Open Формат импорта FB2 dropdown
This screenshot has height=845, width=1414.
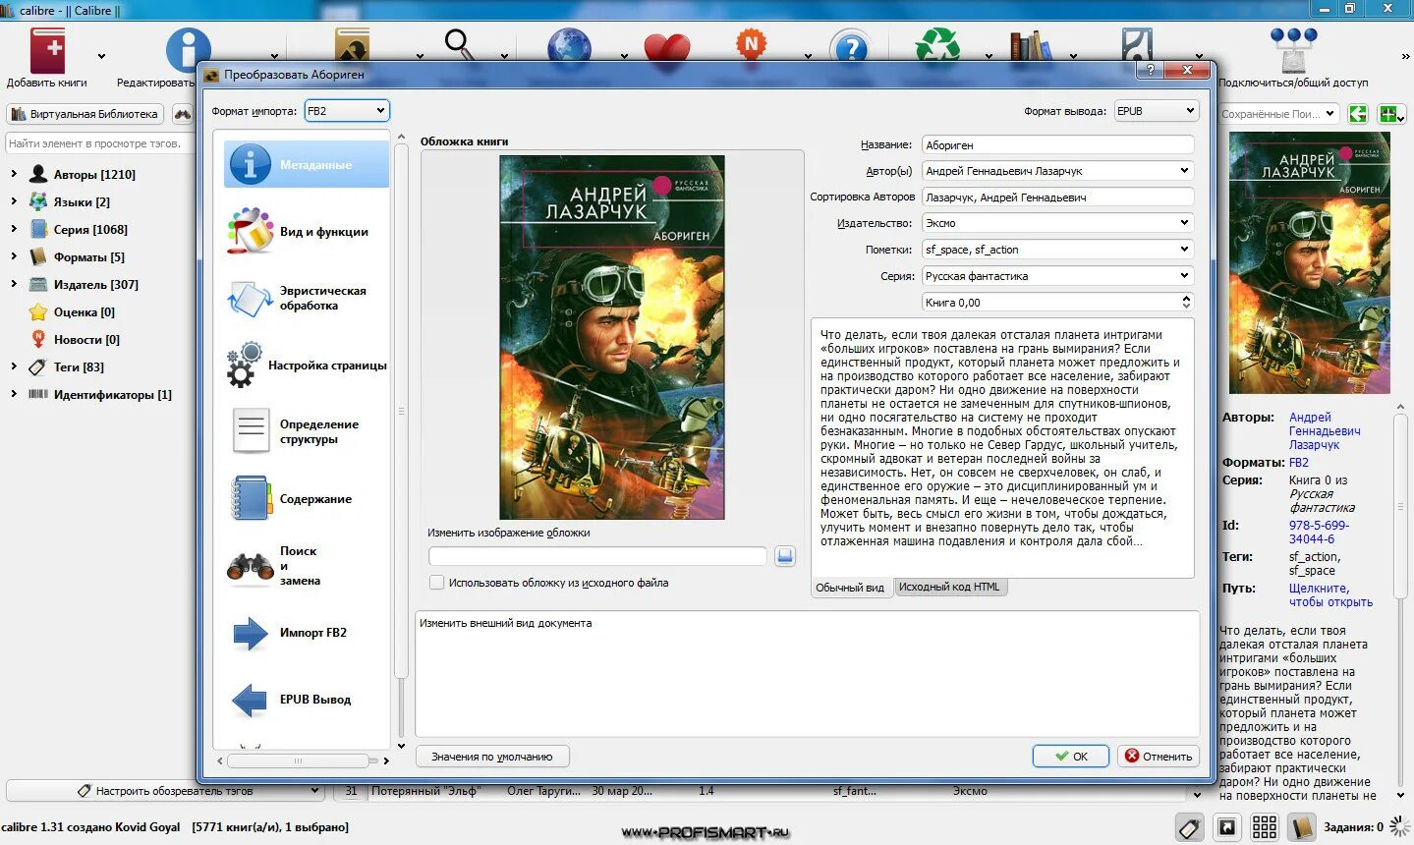(x=347, y=111)
